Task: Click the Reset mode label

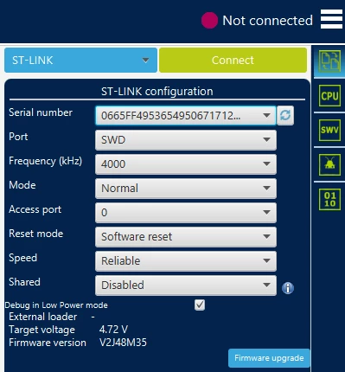Action: click(36, 234)
